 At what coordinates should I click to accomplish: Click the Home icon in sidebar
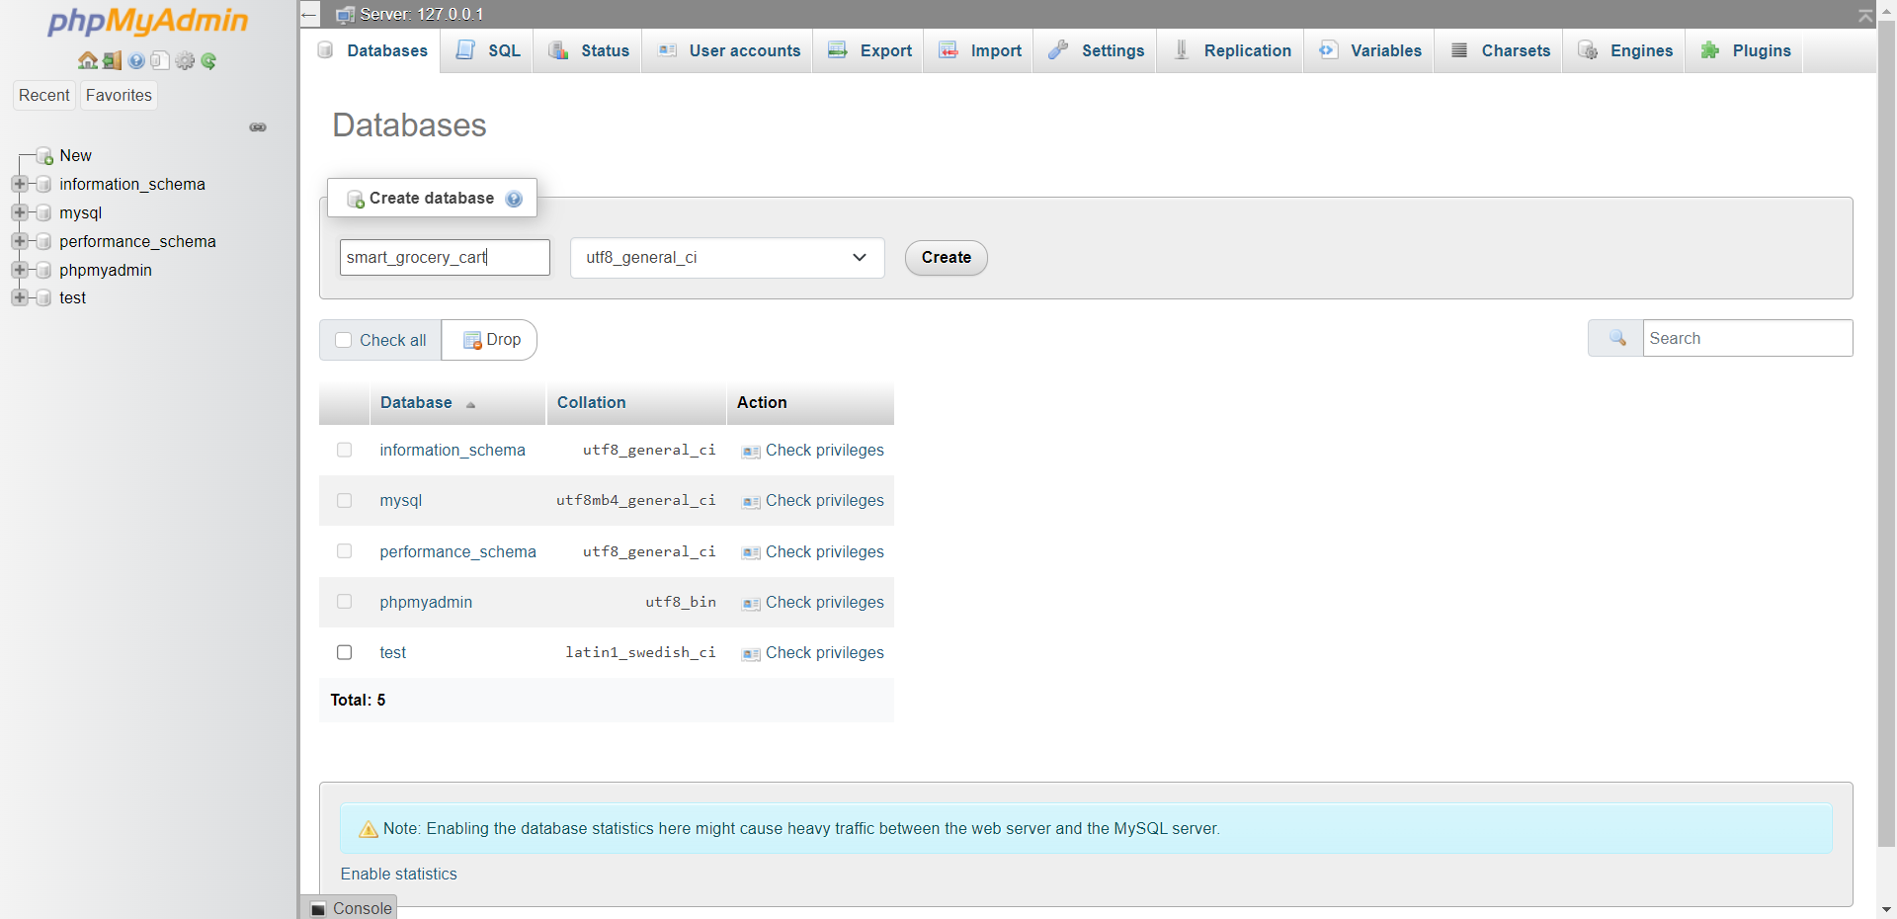coord(88,61)
